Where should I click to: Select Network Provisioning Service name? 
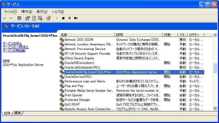(85, 49)
